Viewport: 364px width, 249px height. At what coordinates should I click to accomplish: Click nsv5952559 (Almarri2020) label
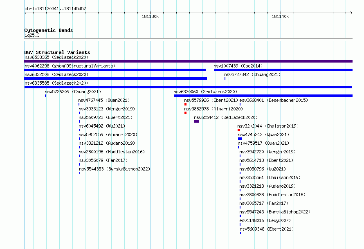[x=108, y=135]
